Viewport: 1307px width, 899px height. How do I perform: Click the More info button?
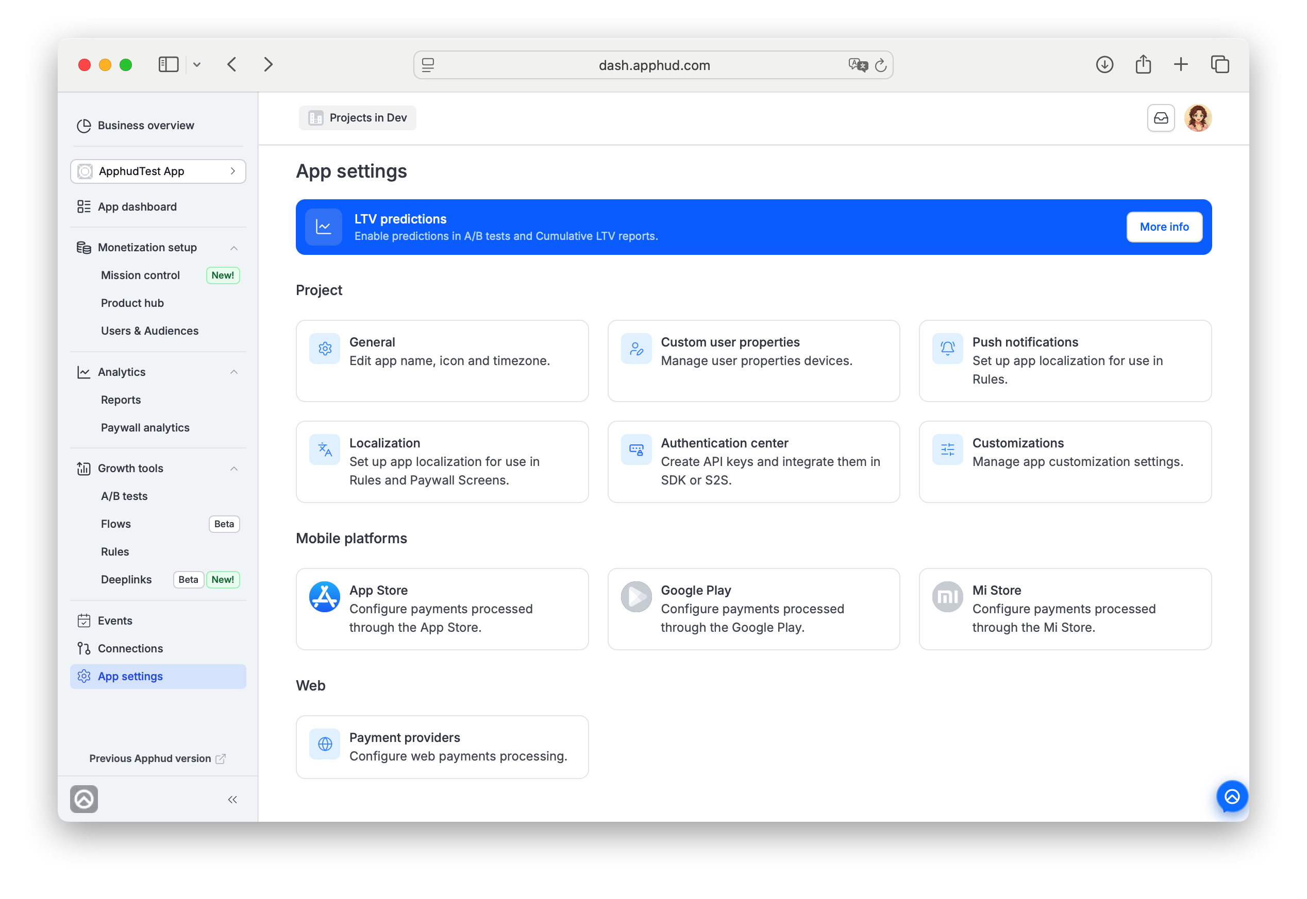point(1164,227)
